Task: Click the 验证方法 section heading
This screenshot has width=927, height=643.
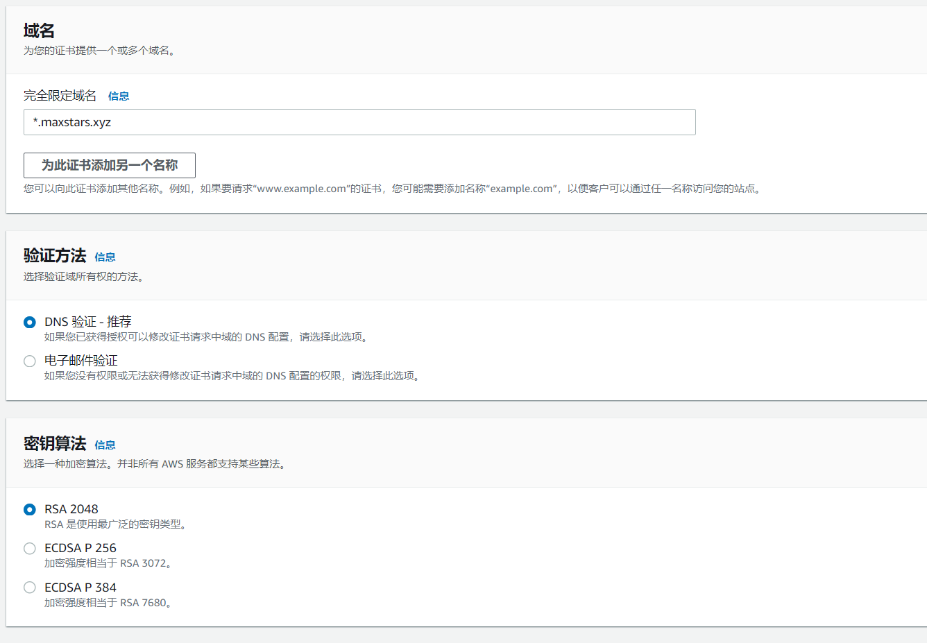Action: 55,256
